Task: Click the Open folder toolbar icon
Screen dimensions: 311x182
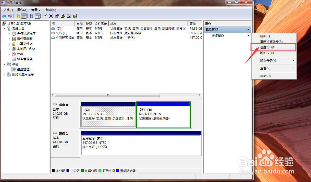Action: pos(63,16)
